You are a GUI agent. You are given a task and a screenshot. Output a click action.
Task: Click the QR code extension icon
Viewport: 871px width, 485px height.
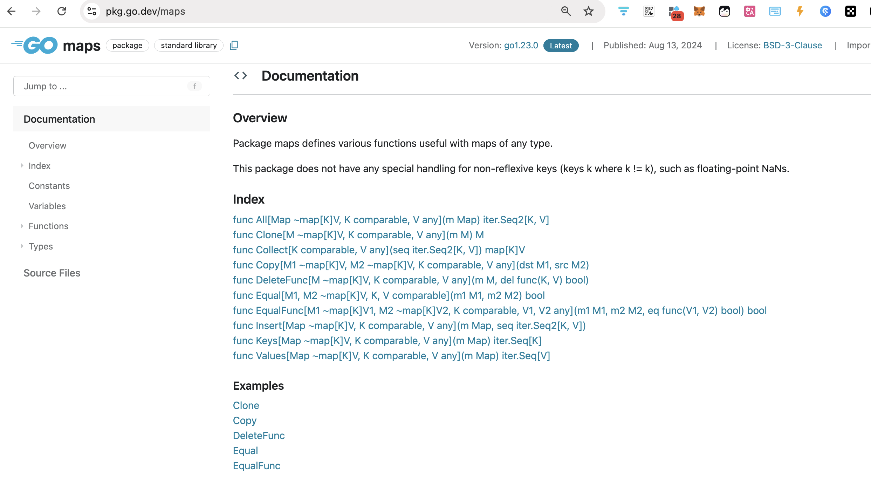pos(649,12)
